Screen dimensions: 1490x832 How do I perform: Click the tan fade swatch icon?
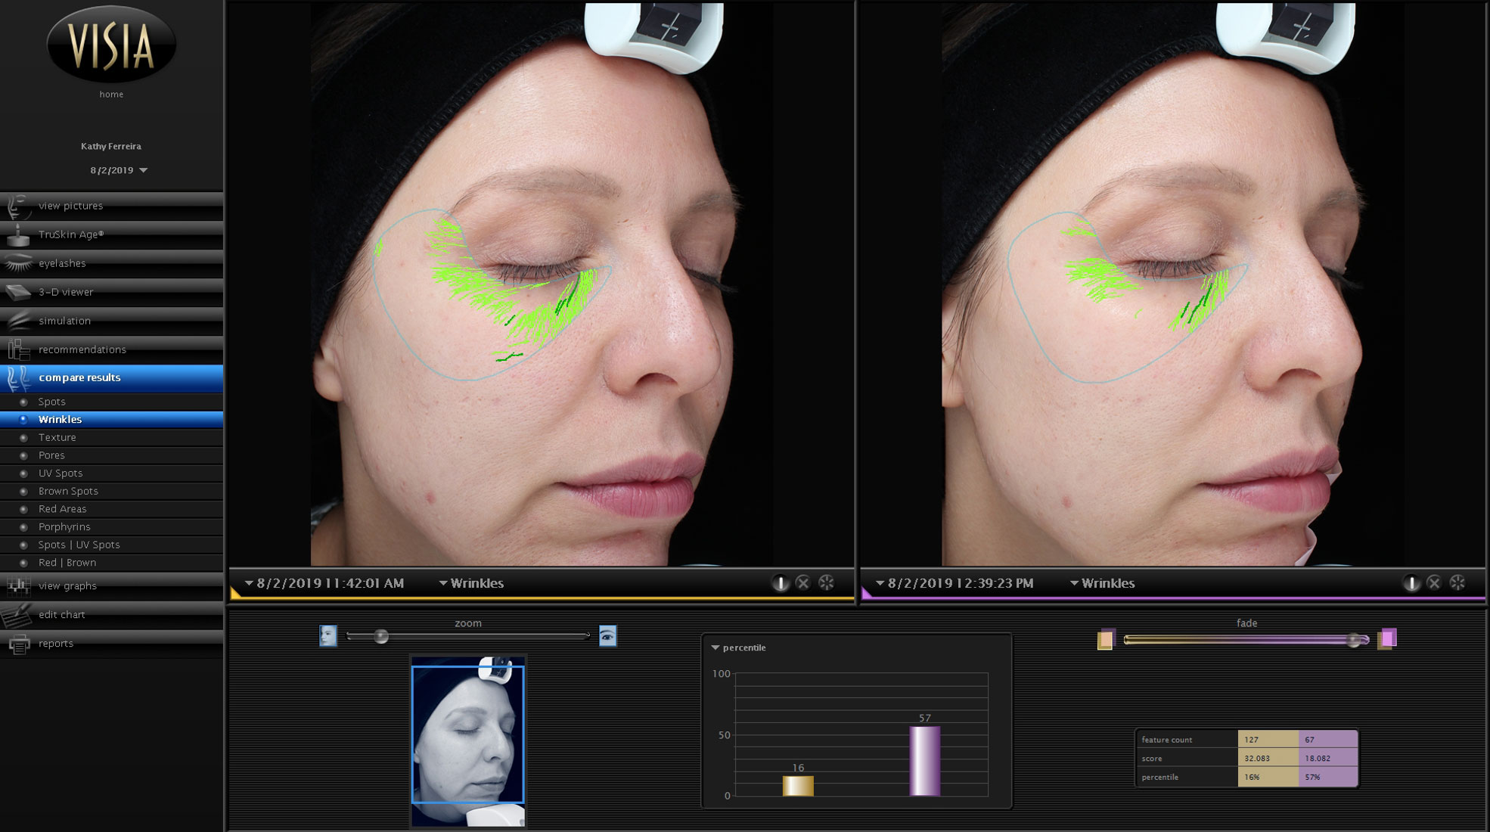(1106, 640)
